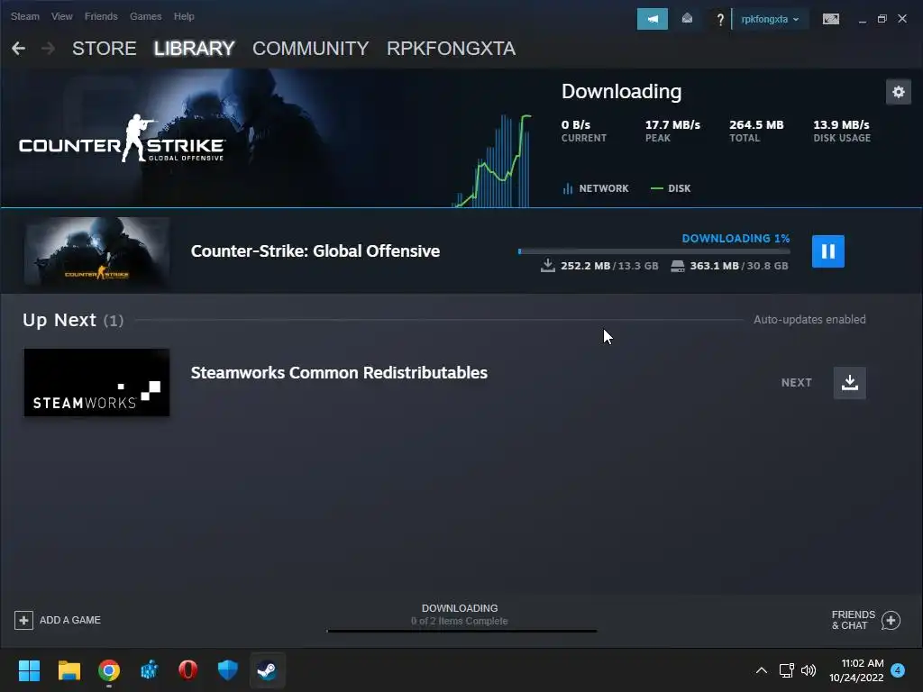Image resolution: width=923 pixels, height=692 pixels.
Task: Open the Steamworks thumbnail image
Action: point(96,382)
